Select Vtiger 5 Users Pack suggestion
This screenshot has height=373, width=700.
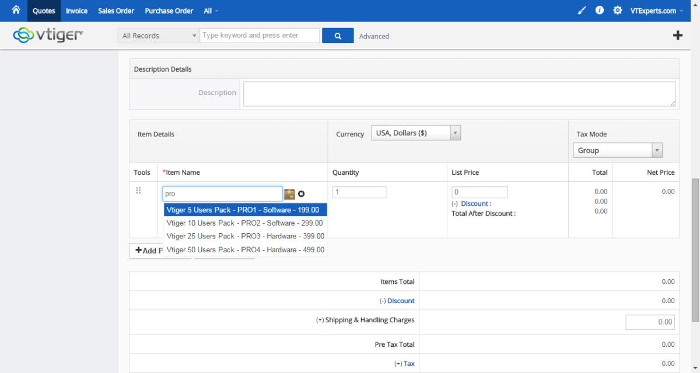coord(246,210)
